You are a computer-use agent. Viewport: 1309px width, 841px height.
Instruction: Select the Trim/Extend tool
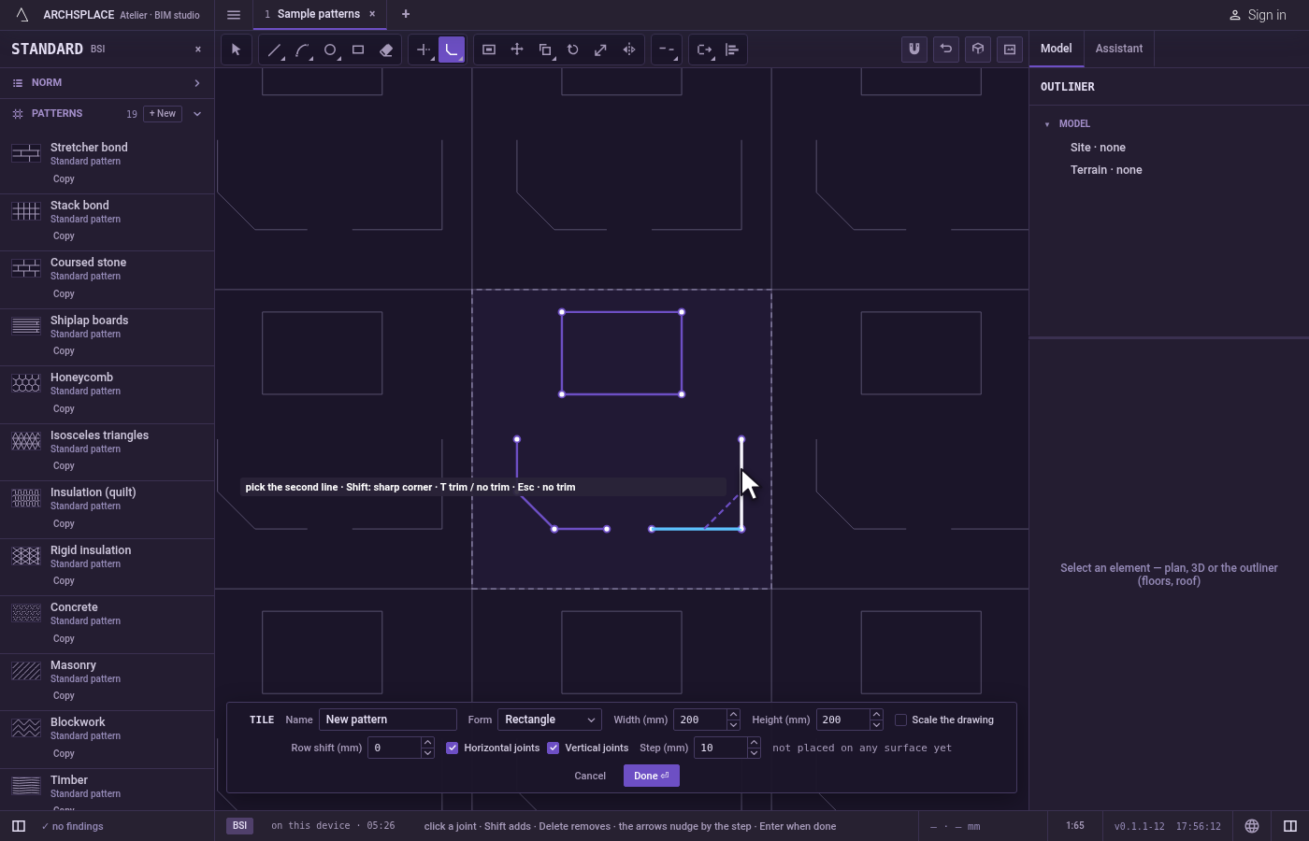coord(424,50)
